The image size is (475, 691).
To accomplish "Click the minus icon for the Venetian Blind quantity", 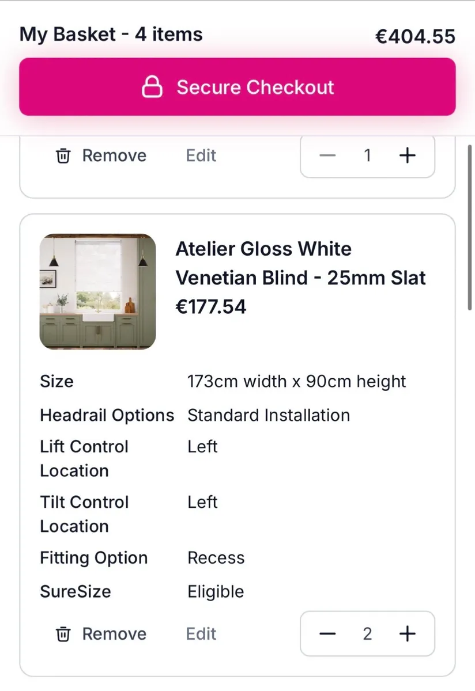I will (327, 634).
